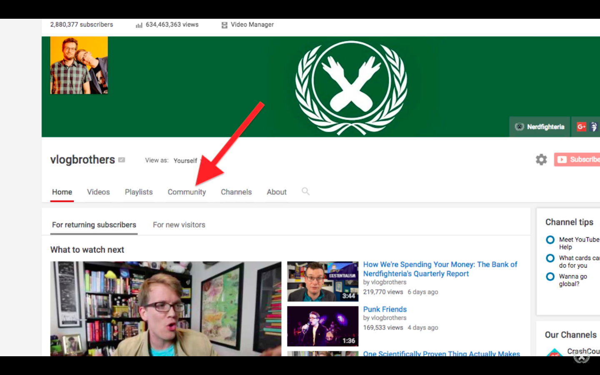
Task: Play the large featured video thumbnail
Action: [165, 308]
